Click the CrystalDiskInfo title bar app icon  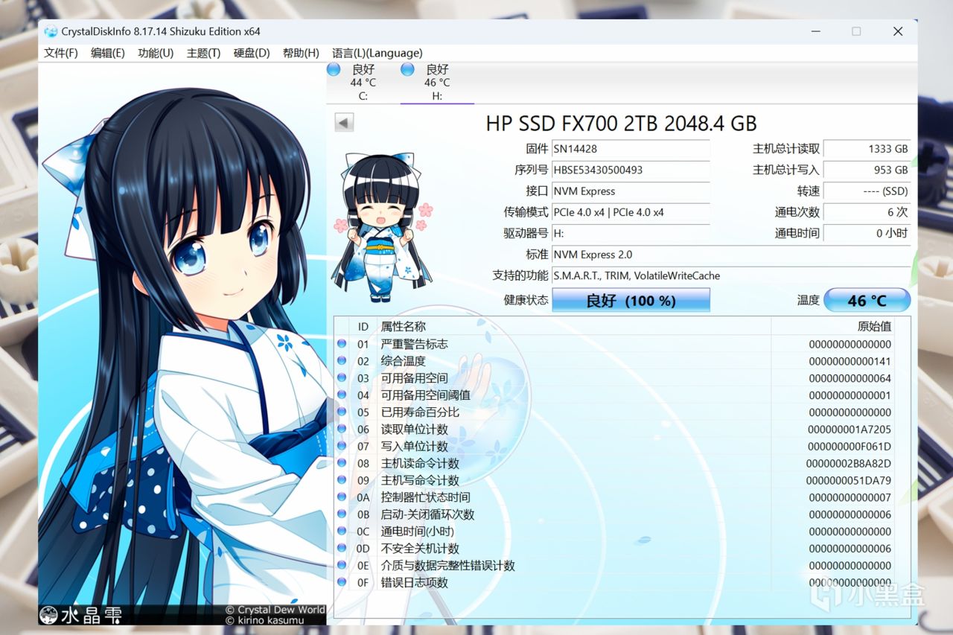tap(51, 31)
